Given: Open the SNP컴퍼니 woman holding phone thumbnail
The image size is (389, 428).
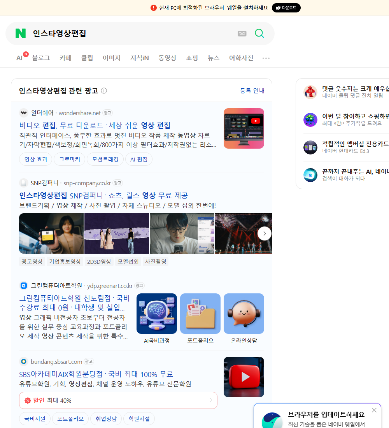Looking at the screenshot, I should (51, 233).
